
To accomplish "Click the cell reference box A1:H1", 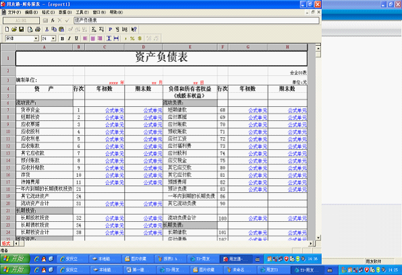I will pyautogui.click(x=22, y=20).
